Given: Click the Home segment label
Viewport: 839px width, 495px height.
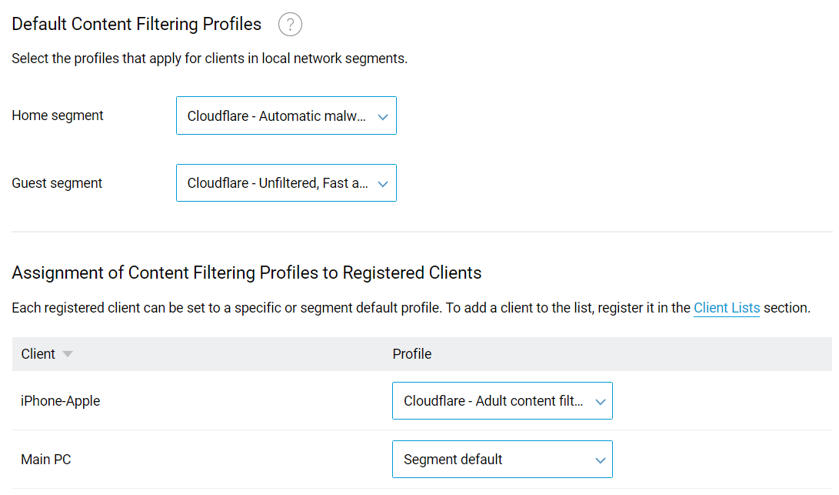Looking at the screenshot, I should 58,115.
